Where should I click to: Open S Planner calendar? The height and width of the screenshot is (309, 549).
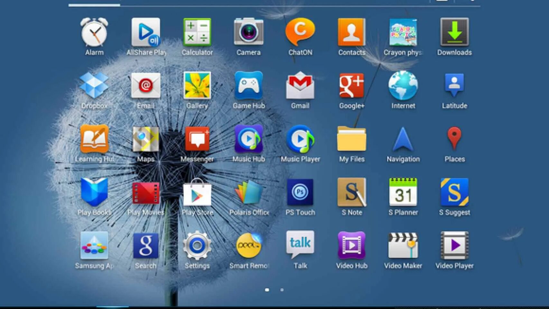[403, 192]
